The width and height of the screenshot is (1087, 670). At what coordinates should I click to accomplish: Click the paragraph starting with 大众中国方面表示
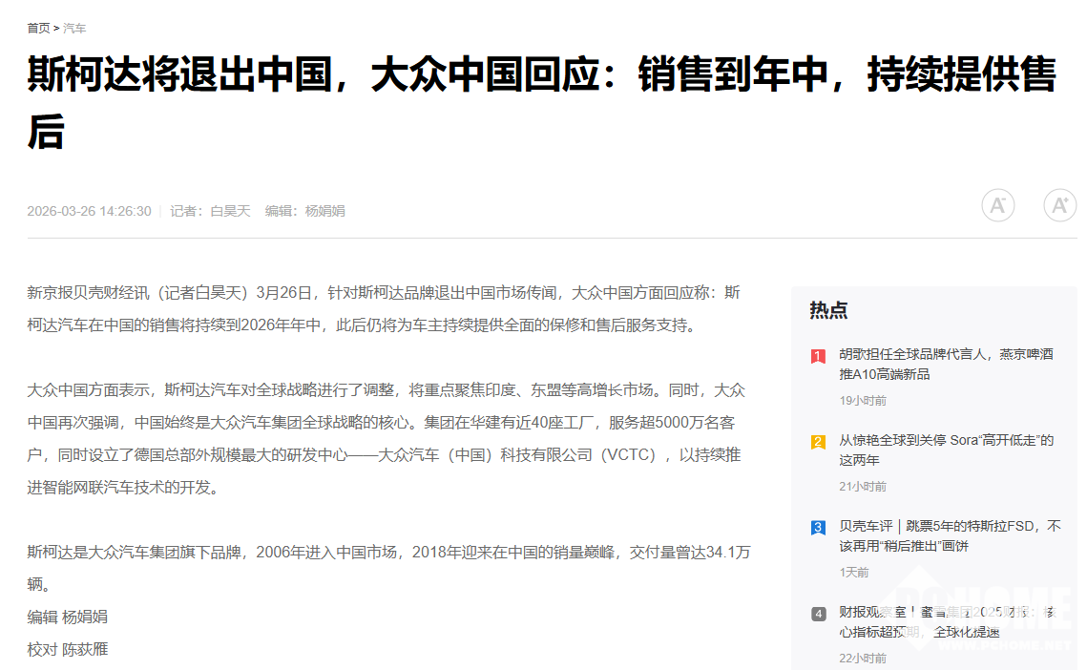click(387, 438)
